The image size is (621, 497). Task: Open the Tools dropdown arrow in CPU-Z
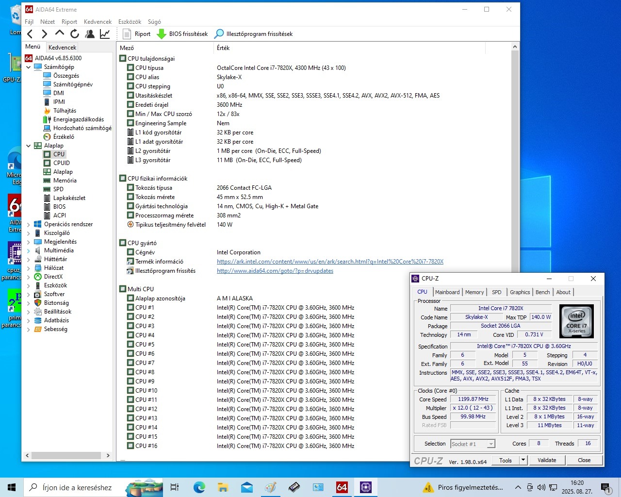523,460
